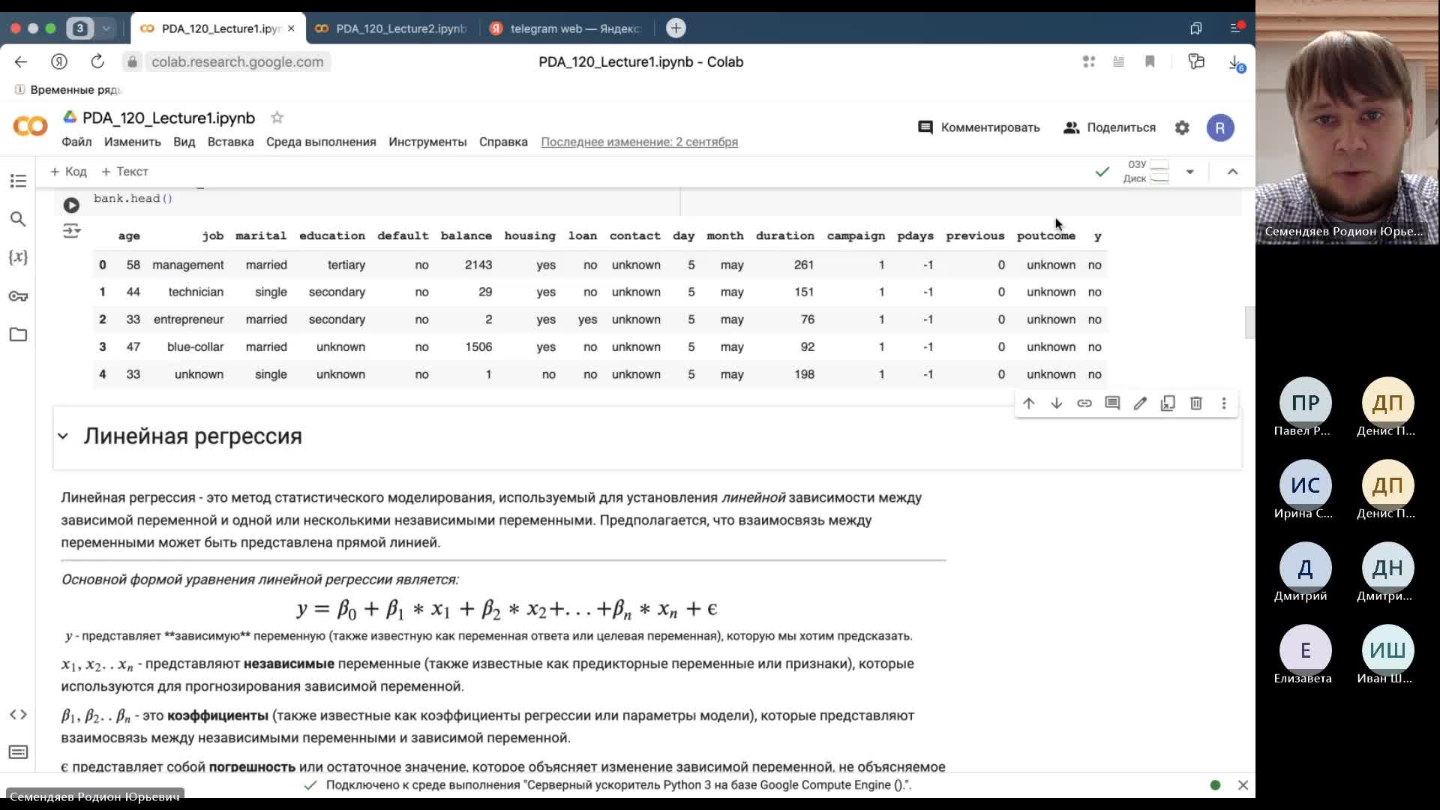This screenshot has height=810, width=1440.
Task: Select participant Иван Ш avatar
Action: pyautogui.click(x=1387, y=650)
